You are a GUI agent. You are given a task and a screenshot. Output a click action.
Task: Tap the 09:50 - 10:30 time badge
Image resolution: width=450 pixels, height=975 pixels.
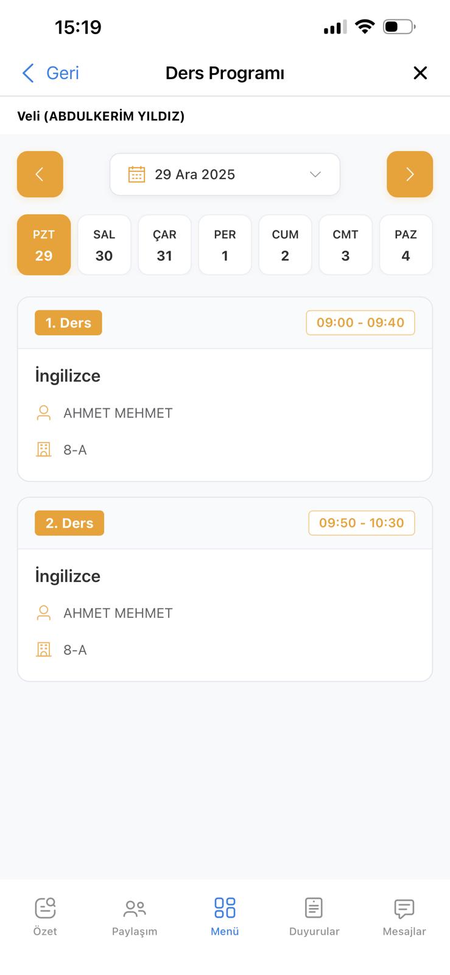pyautogui.click(x=362, y=523)
